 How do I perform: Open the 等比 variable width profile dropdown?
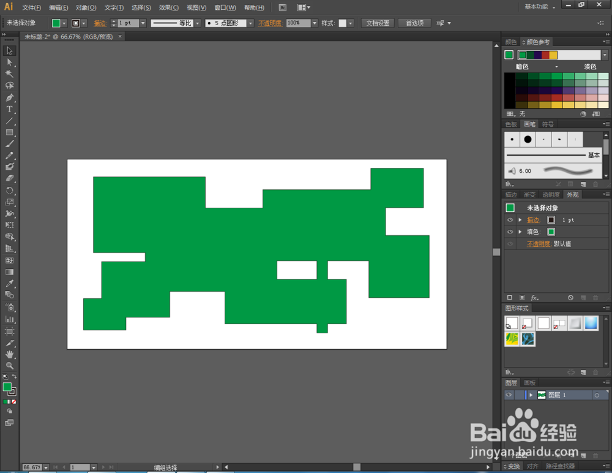pyautogui.click(x=198, y=23)
